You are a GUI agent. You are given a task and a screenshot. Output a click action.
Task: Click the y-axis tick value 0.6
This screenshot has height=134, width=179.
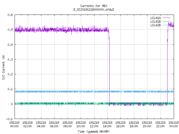(x=10, y=15)
